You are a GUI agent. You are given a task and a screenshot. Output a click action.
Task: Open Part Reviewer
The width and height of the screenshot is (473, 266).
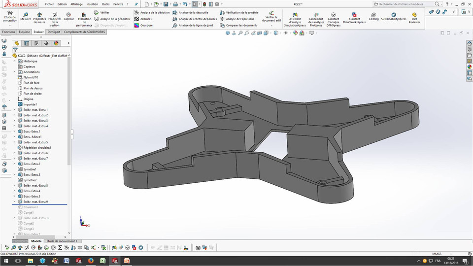click(x=414, y=17)
